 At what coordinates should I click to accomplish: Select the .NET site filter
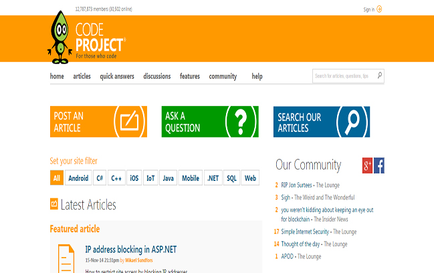coord(213,178)
